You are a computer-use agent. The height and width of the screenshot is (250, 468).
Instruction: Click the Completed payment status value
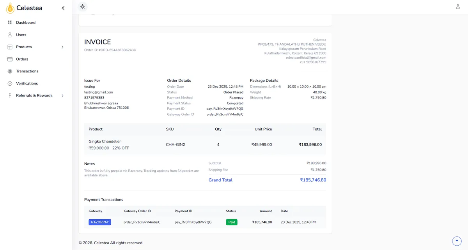pos(235,103)
